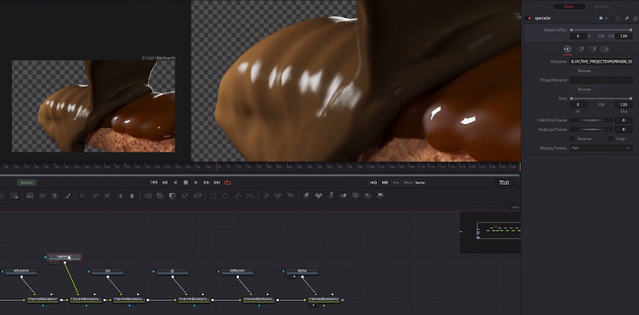Image resolution: width=639 pixels, height=315 pixels.
Task: Add a Resize node from toolbar
Action: click(185, 196)
